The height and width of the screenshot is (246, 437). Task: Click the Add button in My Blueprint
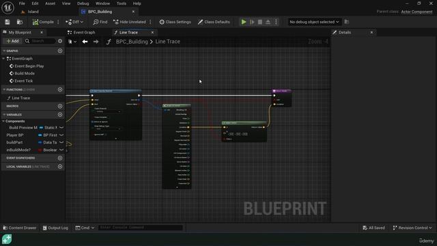12,41
